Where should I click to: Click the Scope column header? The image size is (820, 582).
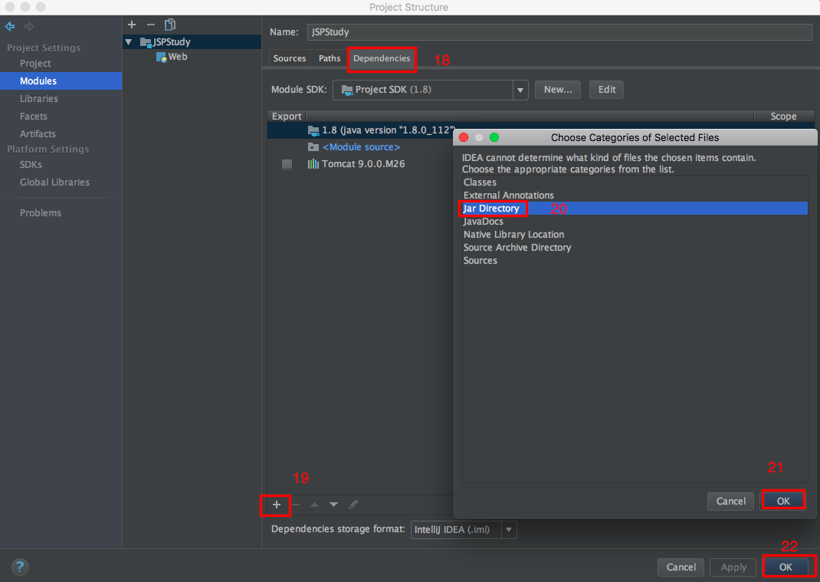click(x=783, y=117)
